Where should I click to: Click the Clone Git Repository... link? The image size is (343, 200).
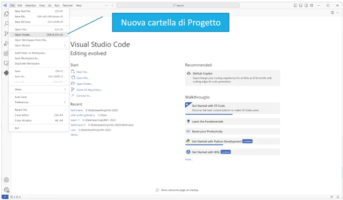tap(89, 90)
